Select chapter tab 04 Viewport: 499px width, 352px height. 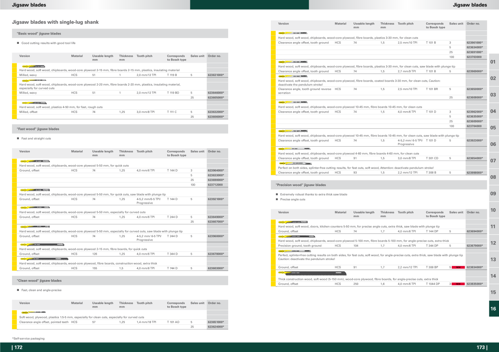[x=493, y=111]
